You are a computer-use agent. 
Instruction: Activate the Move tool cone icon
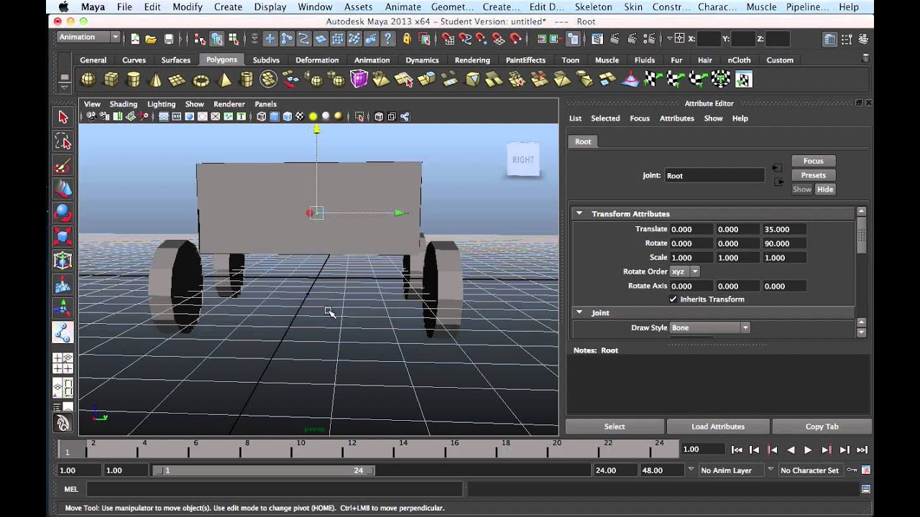63,190
